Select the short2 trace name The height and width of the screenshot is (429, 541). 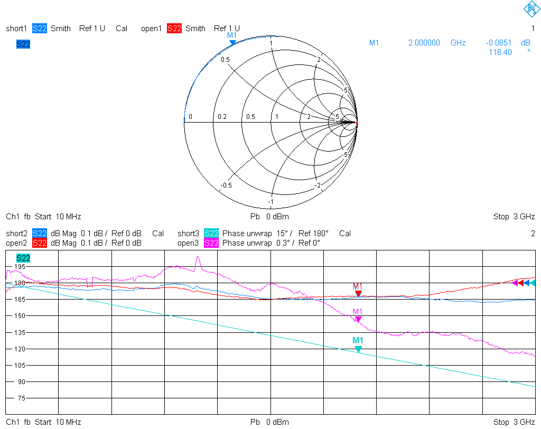click(16, 234)
